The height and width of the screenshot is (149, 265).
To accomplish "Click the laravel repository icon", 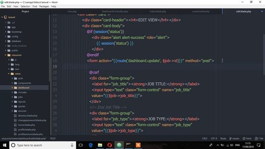I will coord(5,17).
